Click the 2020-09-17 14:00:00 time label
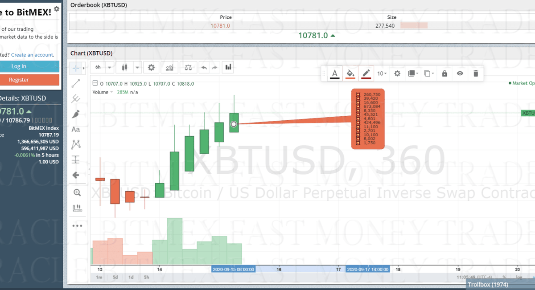This screenshot has height=290, width=535. [x=367, y=269]
